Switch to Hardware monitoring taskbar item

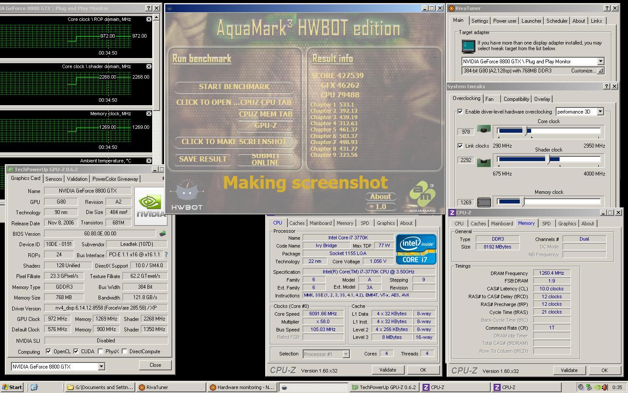click(x=241, y=387)
